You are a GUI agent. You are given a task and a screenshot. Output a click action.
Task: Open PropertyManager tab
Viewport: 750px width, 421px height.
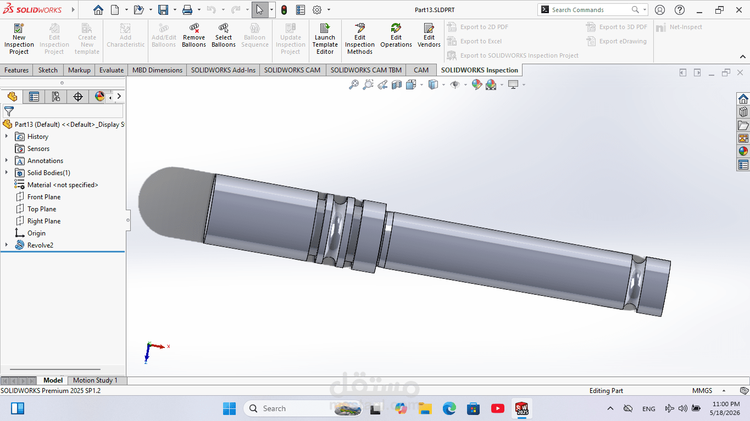click(x=34, y=97)
